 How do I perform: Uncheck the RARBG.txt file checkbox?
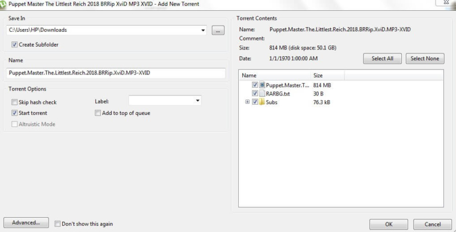pyautogui.click(x=255, y=93)
